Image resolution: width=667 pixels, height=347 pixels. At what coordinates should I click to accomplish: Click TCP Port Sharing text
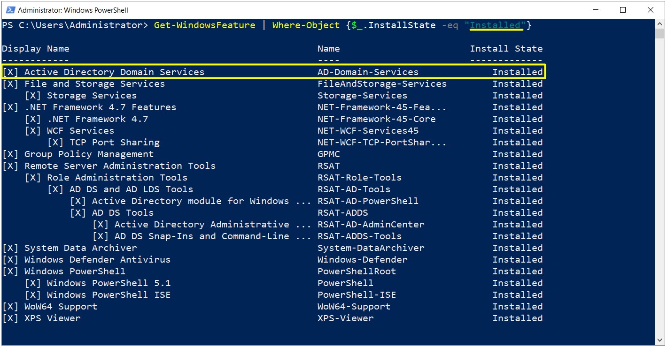115,143
